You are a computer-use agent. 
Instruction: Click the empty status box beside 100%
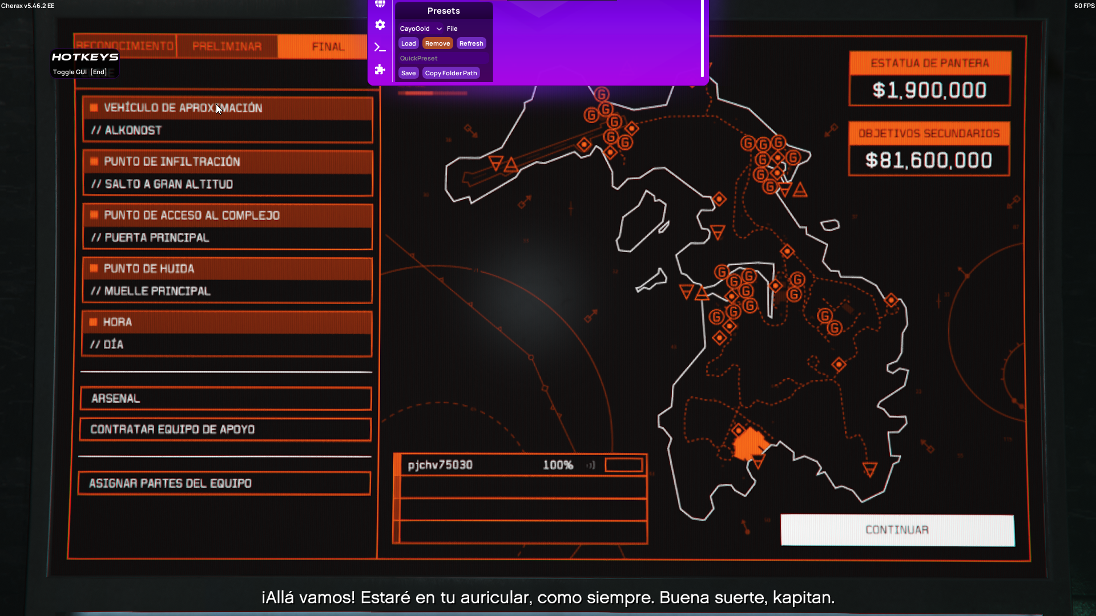(624, 465)
